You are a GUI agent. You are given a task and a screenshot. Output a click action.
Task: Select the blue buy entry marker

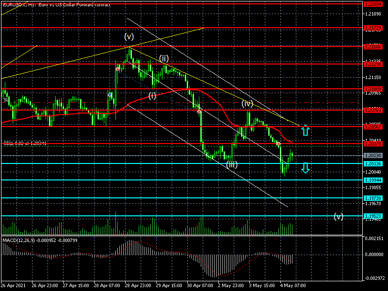(110, 95)
